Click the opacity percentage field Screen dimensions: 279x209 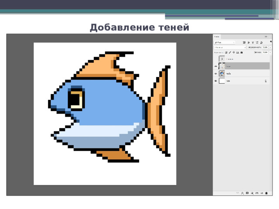point(265,47)
